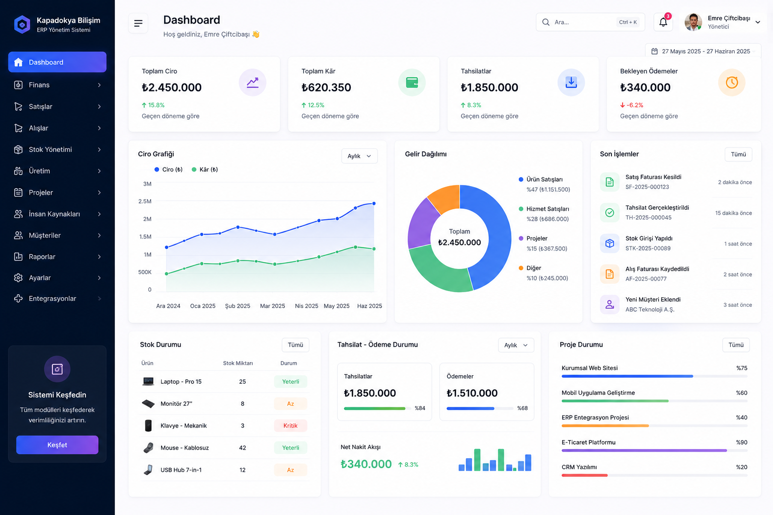Image resolution: width=773 pixels, height=515 pixels.
Task: Expand the Finans sidebar menu
Action: (x=57, y=85)
